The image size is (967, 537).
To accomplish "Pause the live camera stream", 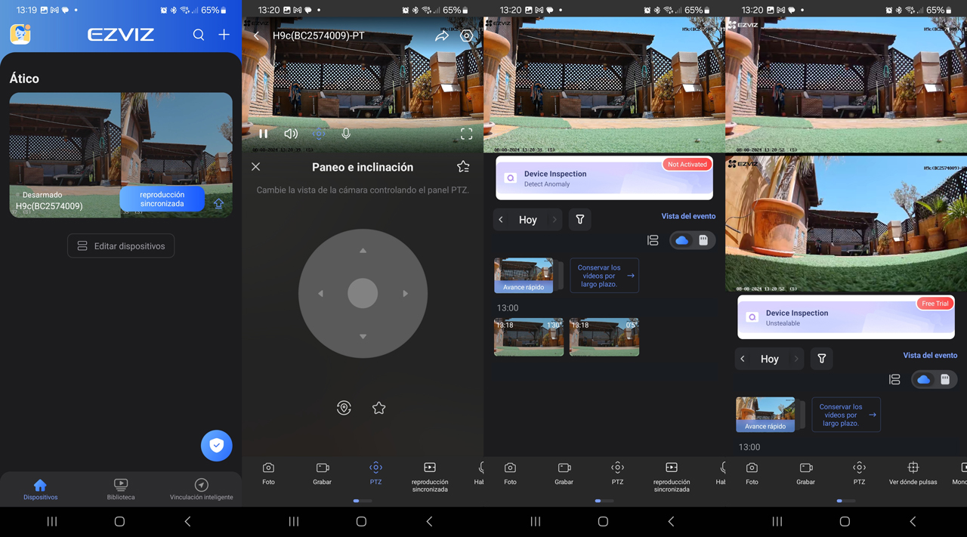I will tap(264, 134).
